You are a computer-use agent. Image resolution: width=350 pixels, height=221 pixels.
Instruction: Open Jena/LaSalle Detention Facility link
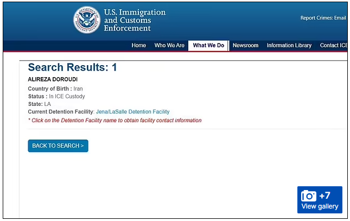[132, 112]
